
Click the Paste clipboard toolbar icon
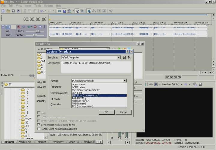tap(35, 11)
